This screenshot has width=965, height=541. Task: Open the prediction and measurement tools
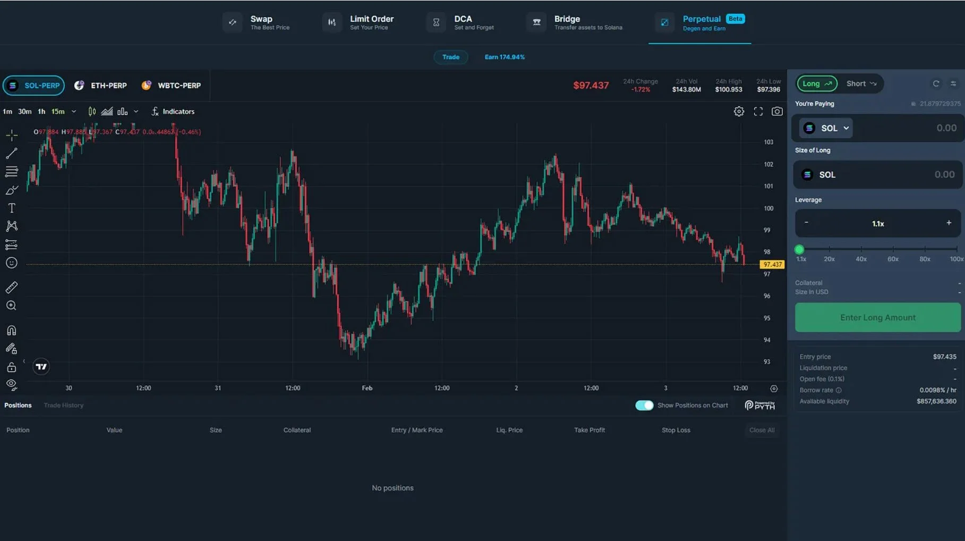[12, 244]
